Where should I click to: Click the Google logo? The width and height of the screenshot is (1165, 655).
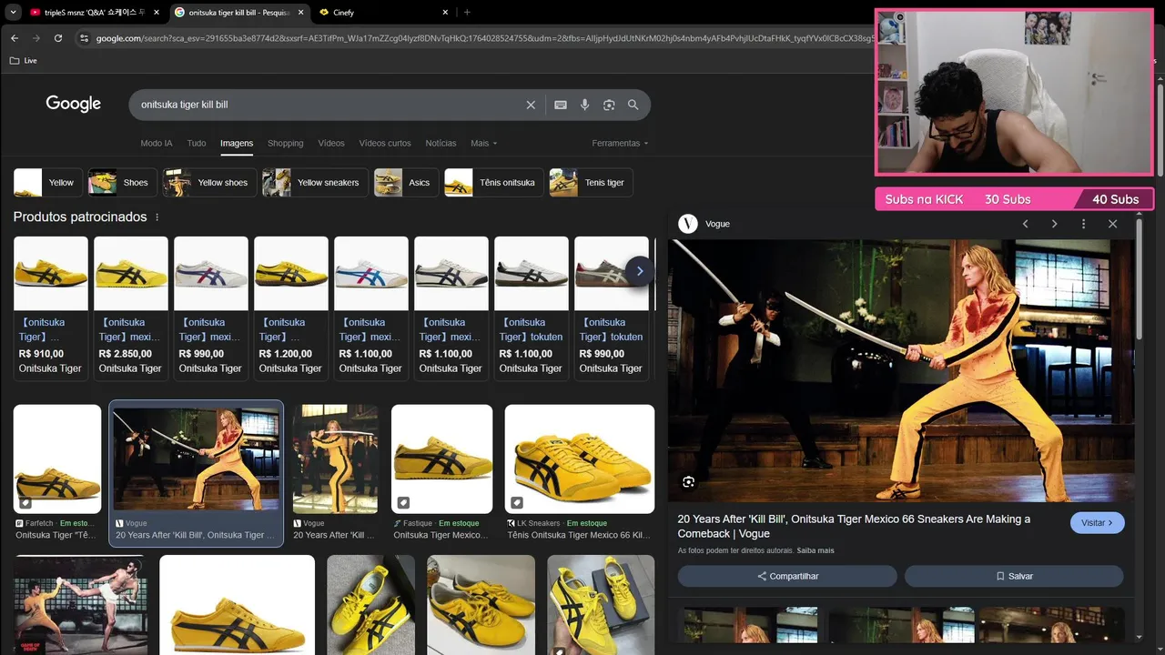[74, 104]
